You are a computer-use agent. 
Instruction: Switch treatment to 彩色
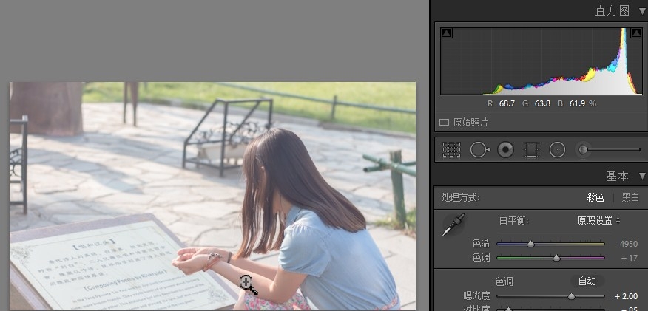(x=595, y=197)
